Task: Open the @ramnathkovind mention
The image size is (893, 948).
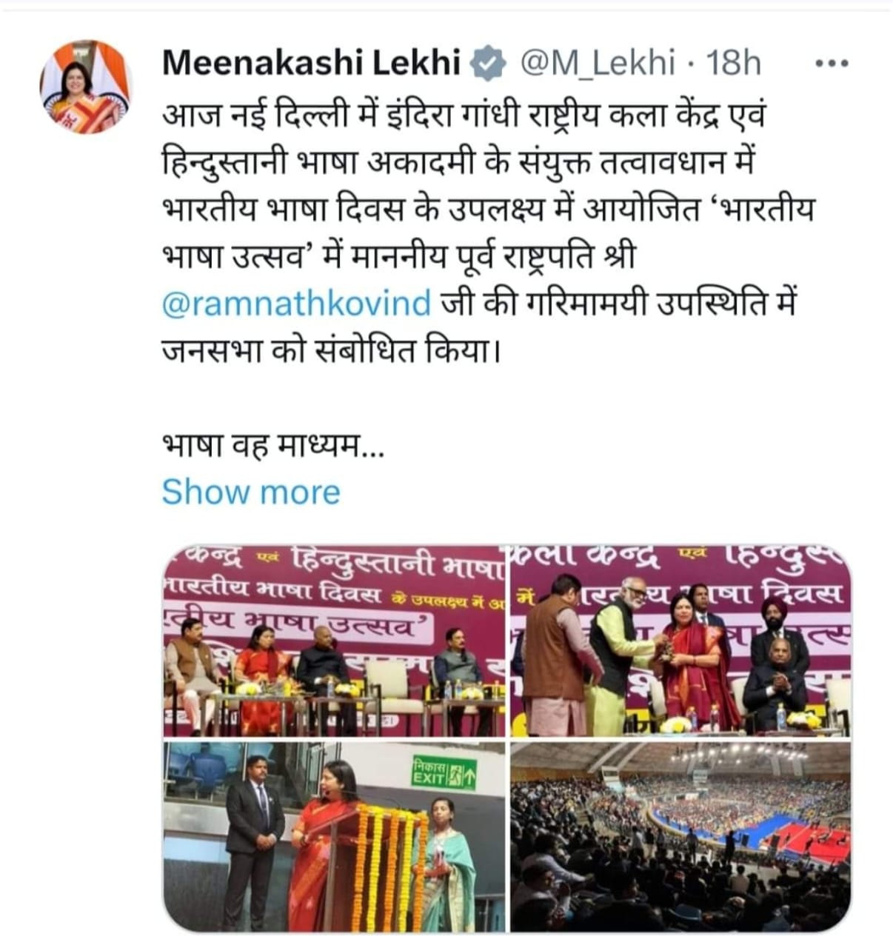Action: (296, 304)
